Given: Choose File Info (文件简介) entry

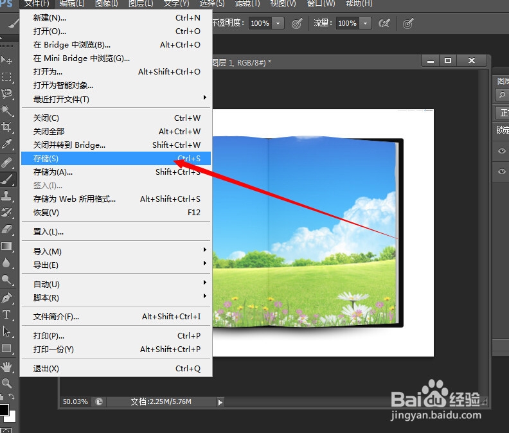Looking at the screenshot, I should 116,317.
